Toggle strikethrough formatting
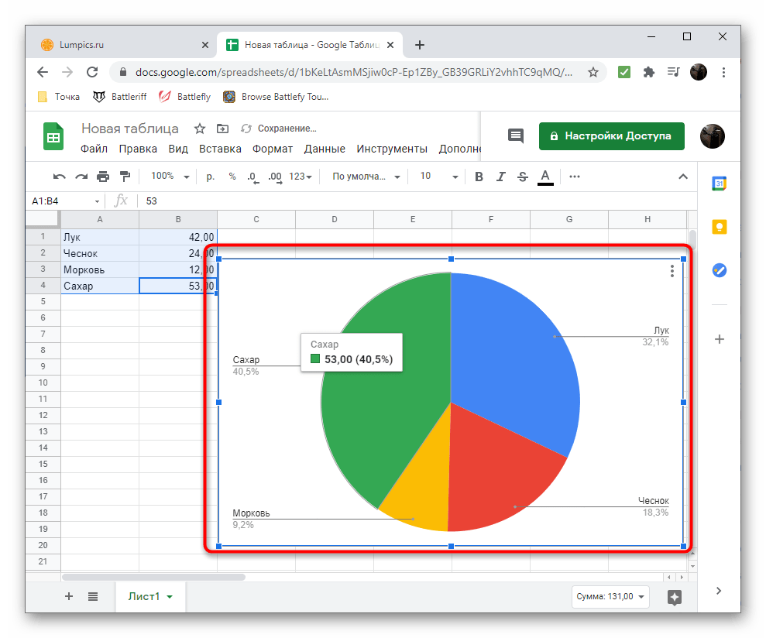 (522, 177)
